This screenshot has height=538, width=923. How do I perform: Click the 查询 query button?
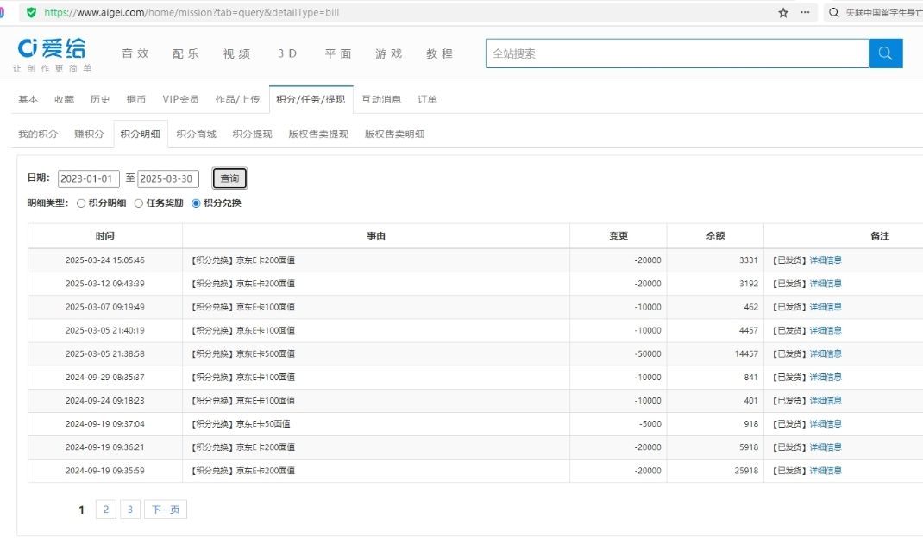click(x=229, y=178)
